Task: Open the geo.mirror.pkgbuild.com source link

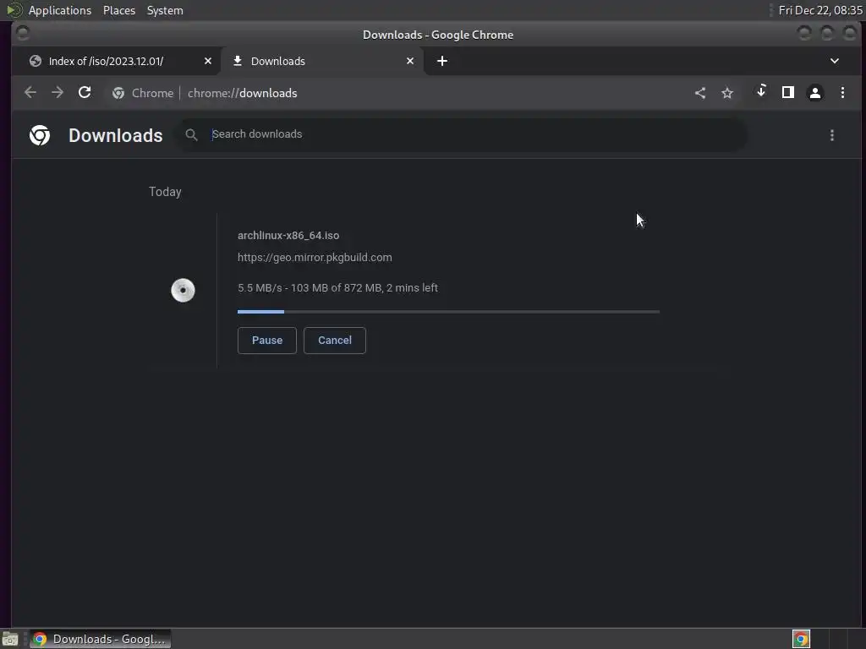Action: click(315, 257)
